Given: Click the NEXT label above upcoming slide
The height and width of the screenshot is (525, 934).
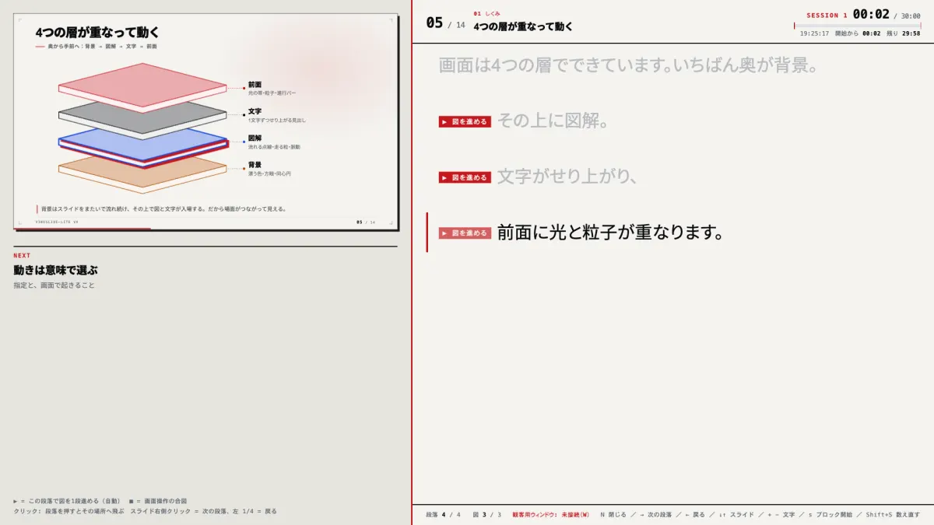Looking at the screenshot, I should tap(22, 255).
